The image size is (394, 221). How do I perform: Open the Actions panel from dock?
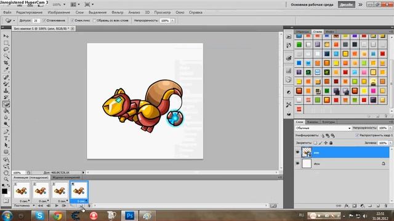click(x=289, y=37)
